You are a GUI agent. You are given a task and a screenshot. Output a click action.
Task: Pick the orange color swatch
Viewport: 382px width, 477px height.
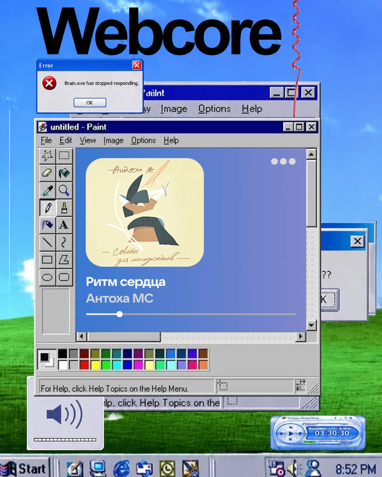[x=203, y=365]
